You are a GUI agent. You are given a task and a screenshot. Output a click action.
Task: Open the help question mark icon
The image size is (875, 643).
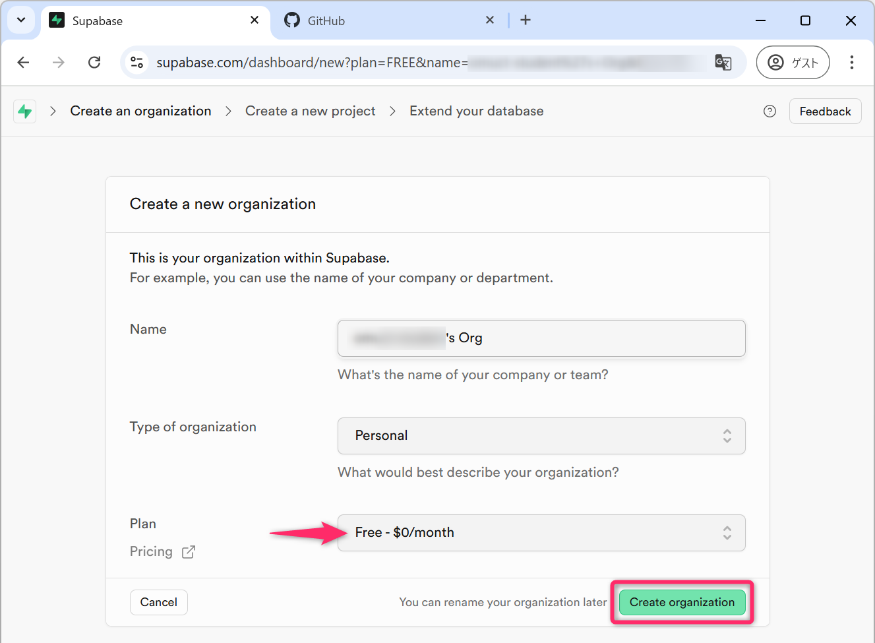tap(769, 111)
